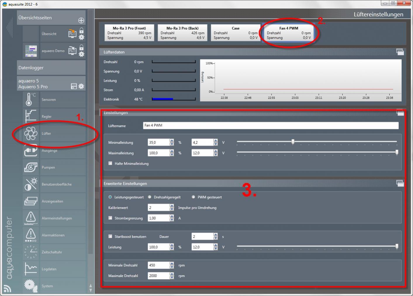This screenshot has height=296, width=413.
Task: Go to Alarmeinstellungen settings
Action: coord(57,218)
